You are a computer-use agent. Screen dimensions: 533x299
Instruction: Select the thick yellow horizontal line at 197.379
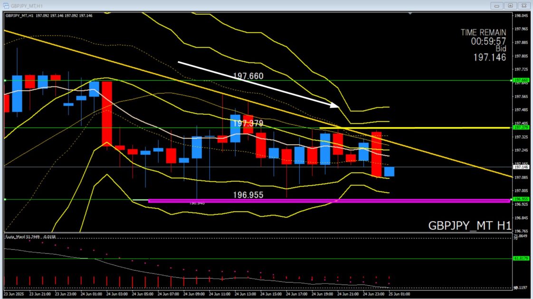tap(428, 128)
